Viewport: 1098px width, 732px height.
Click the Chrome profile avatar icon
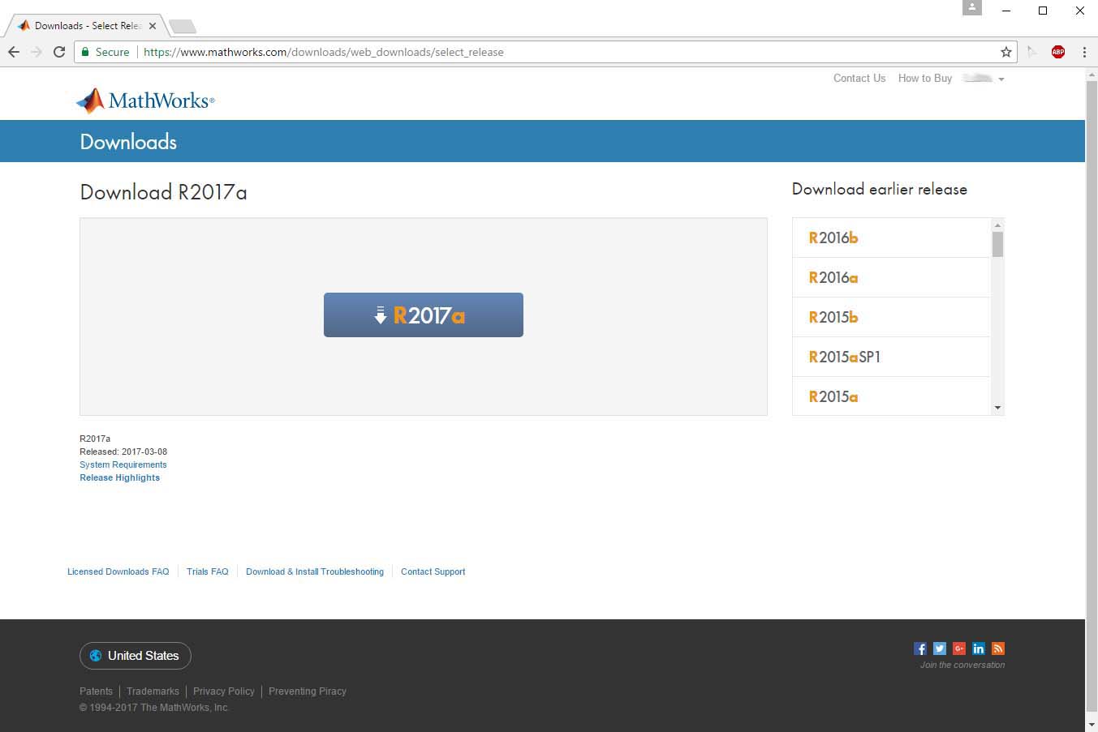(x=971, y=7)
